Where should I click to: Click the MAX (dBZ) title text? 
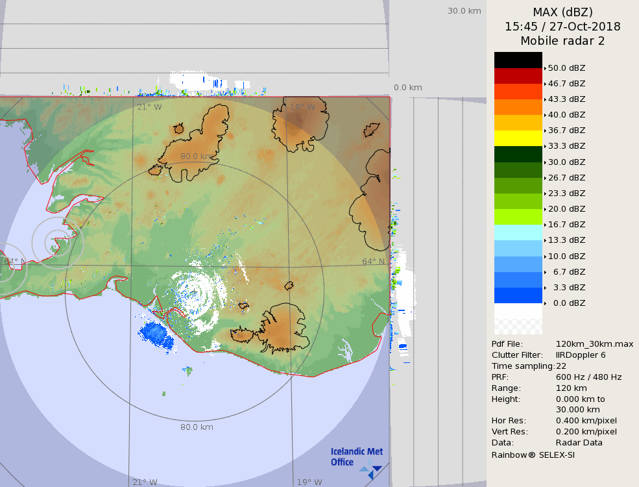click(x=562, y=12)
